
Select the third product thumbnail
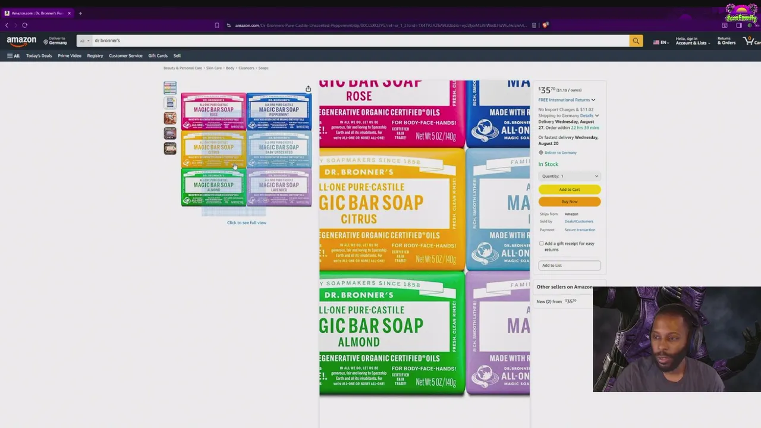click(x=170, y=118)
